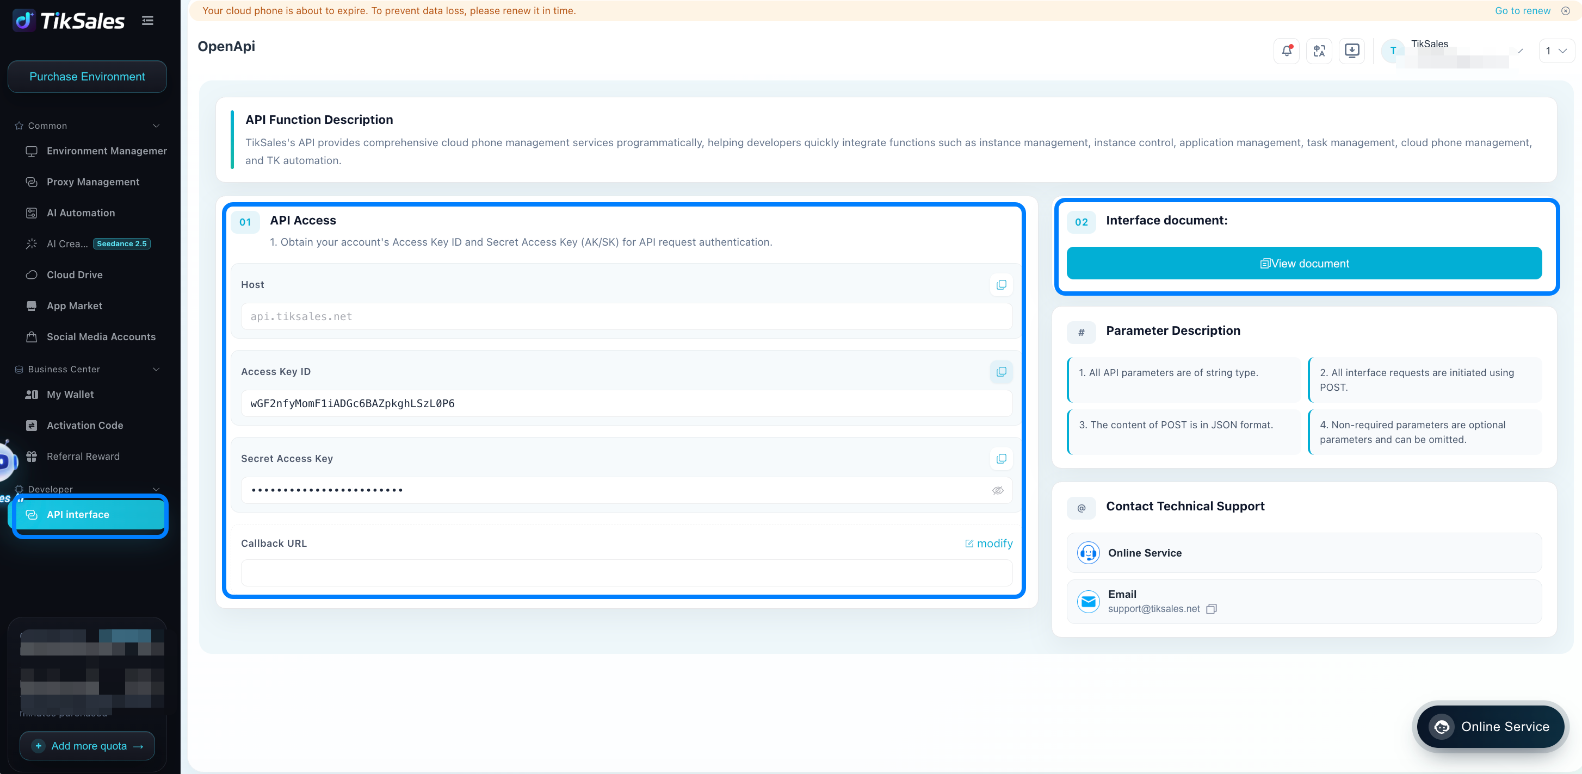Viewport: 1582px width, 774px height.
Task: Click the TikSales logo
Action: click(x=69, y=21)
